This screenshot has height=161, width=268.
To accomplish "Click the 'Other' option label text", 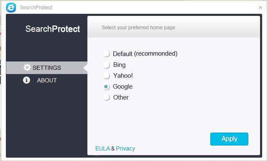I will 121,97.
